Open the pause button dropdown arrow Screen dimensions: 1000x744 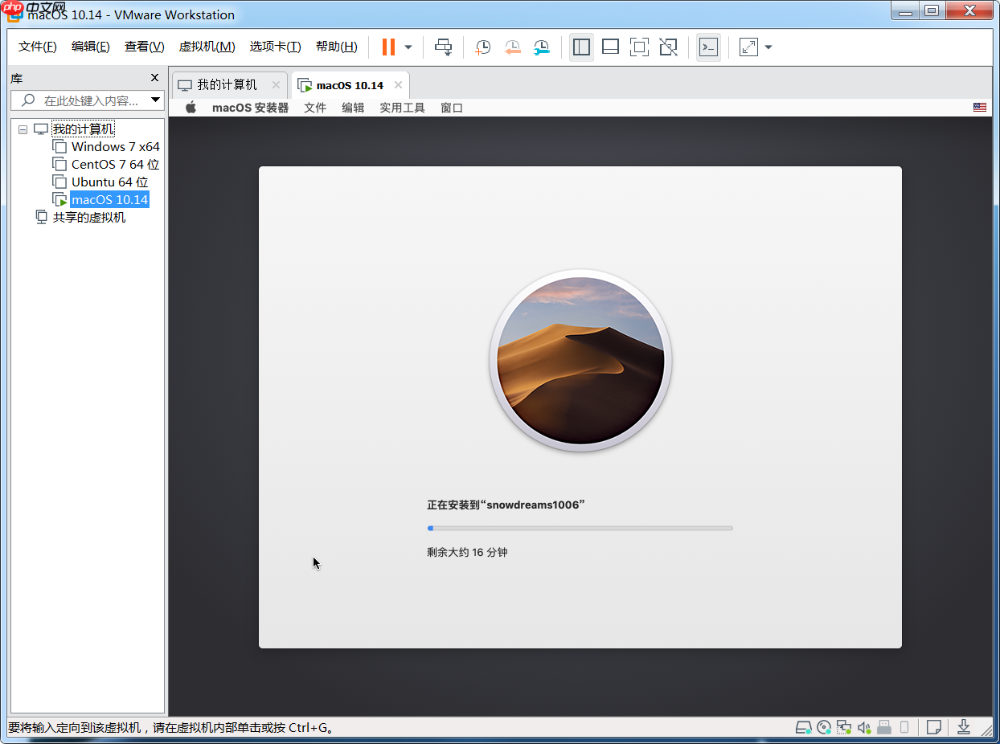pos(408,47)
